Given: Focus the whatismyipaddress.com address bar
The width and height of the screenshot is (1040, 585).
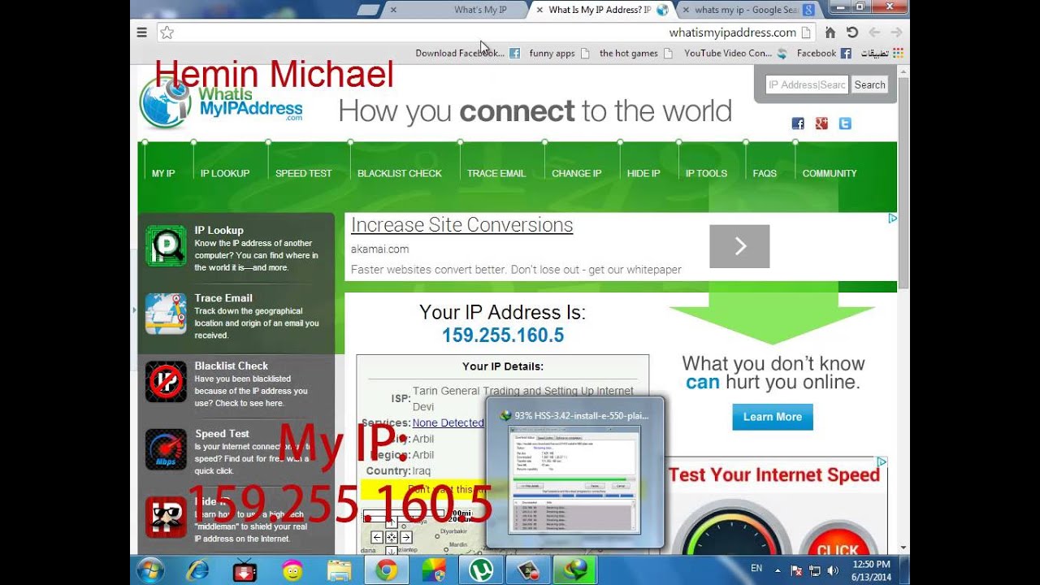Looking at the screenshot, I should (x=487, y=32).
